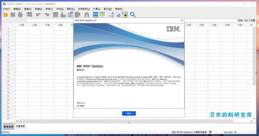Click the R27.0.1.0 version text

point(81,103)
